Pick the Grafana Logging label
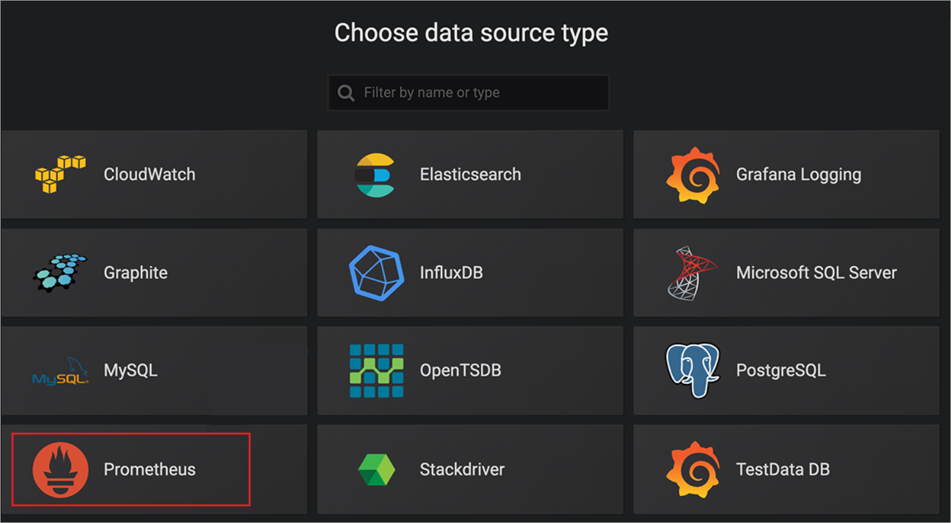Screen dimensions: 951x523 (798, 175)
